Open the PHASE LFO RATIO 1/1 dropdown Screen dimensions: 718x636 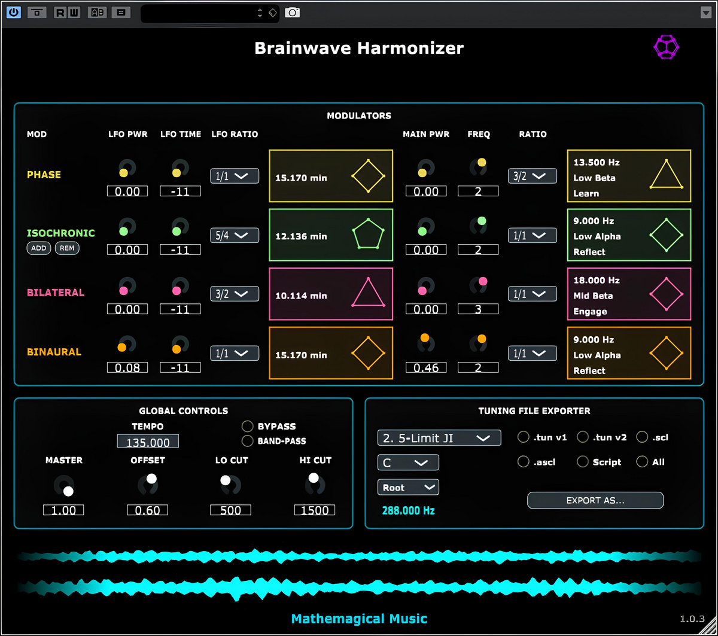point(235,176)
